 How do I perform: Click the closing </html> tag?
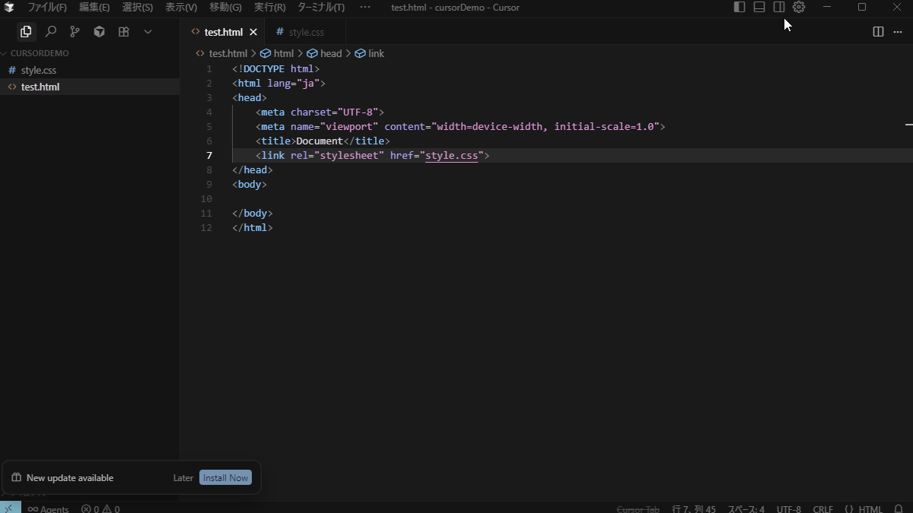[x=253, y=228]
